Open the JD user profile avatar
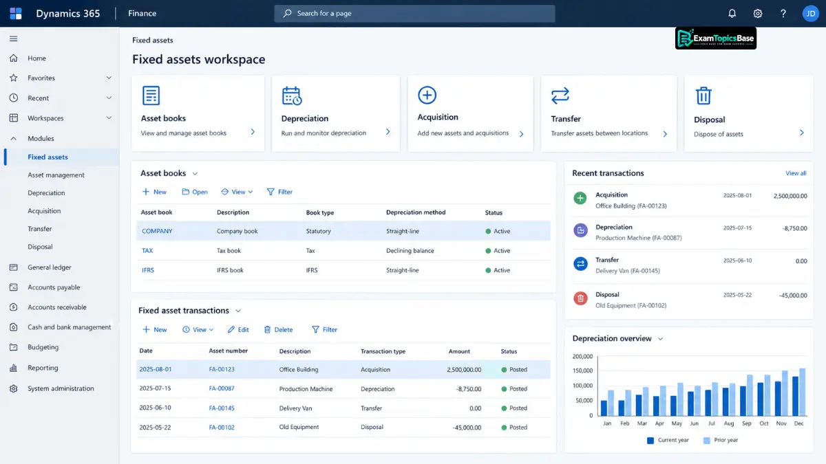Screen dimensions: 826x464 (810, 13)
